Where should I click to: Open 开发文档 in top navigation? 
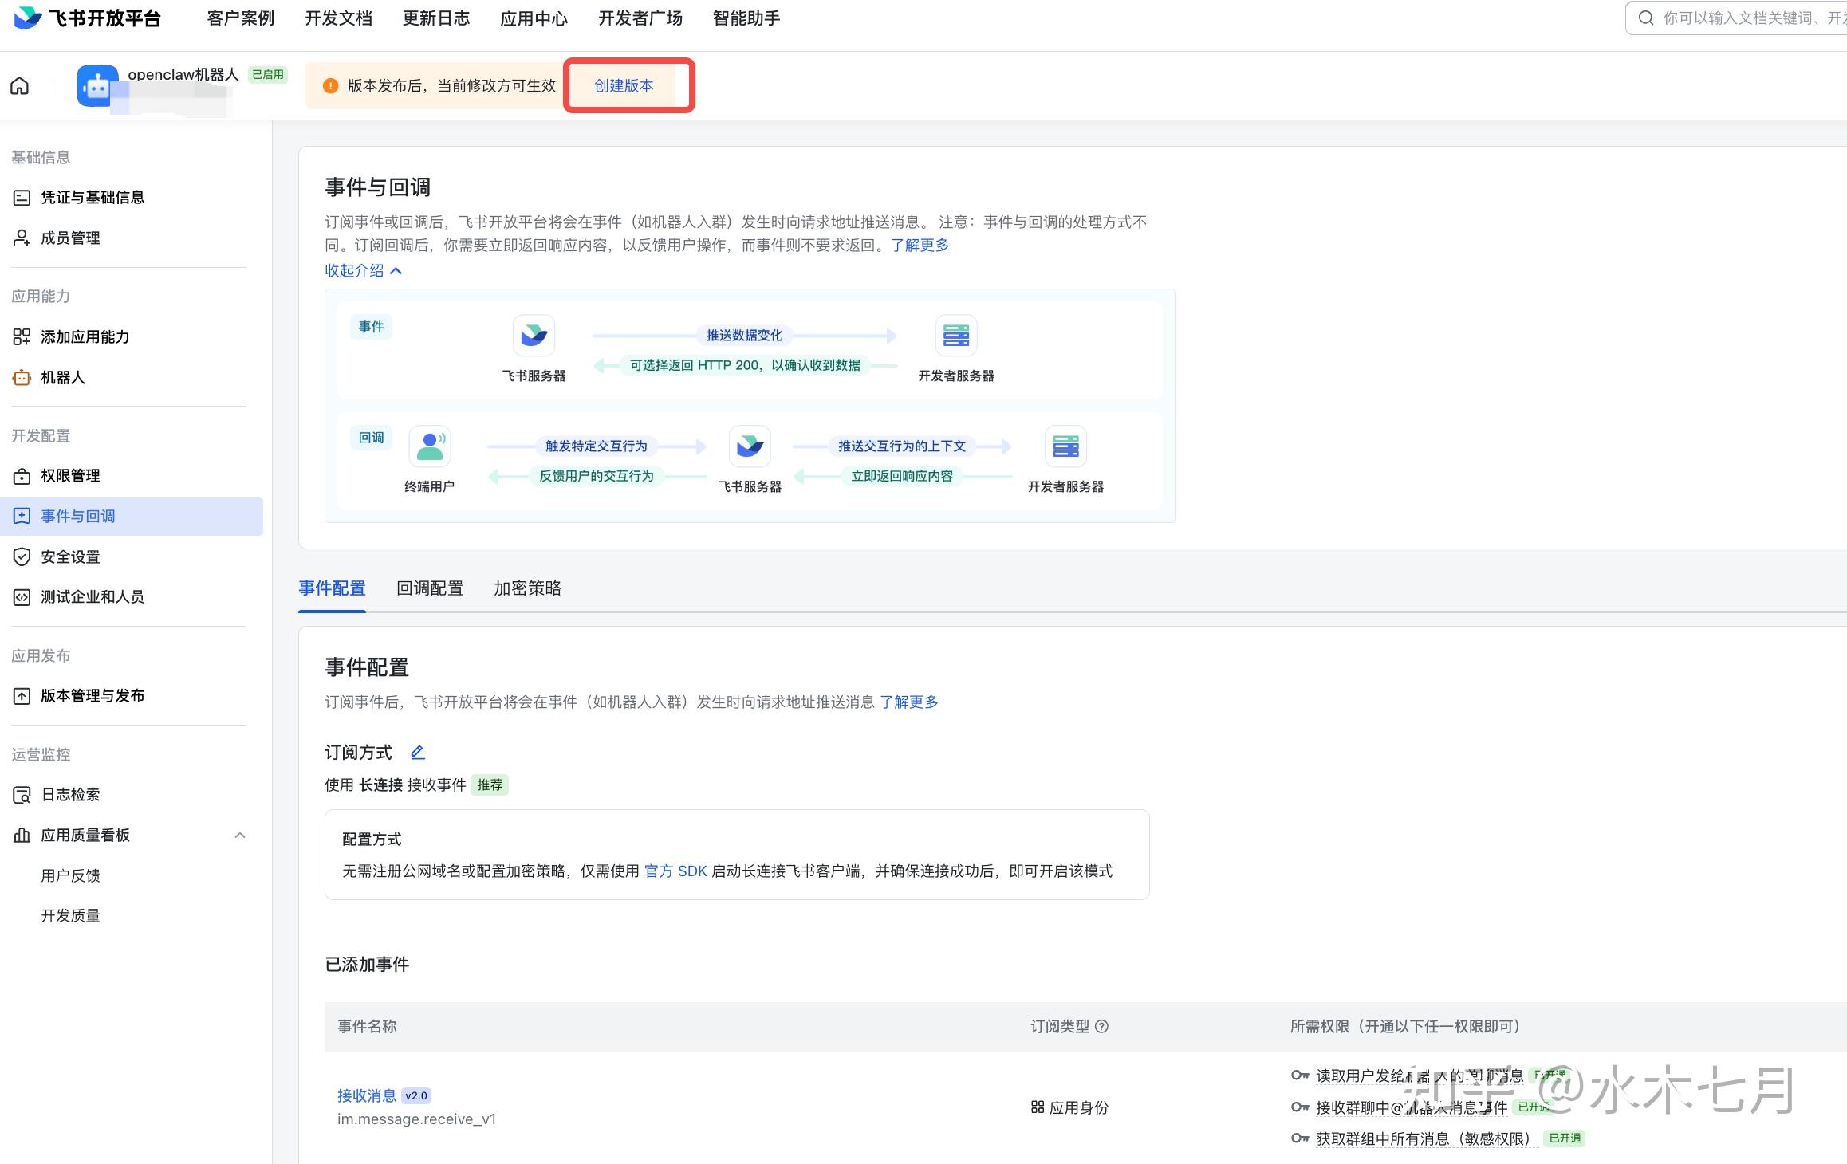(338, 18)
